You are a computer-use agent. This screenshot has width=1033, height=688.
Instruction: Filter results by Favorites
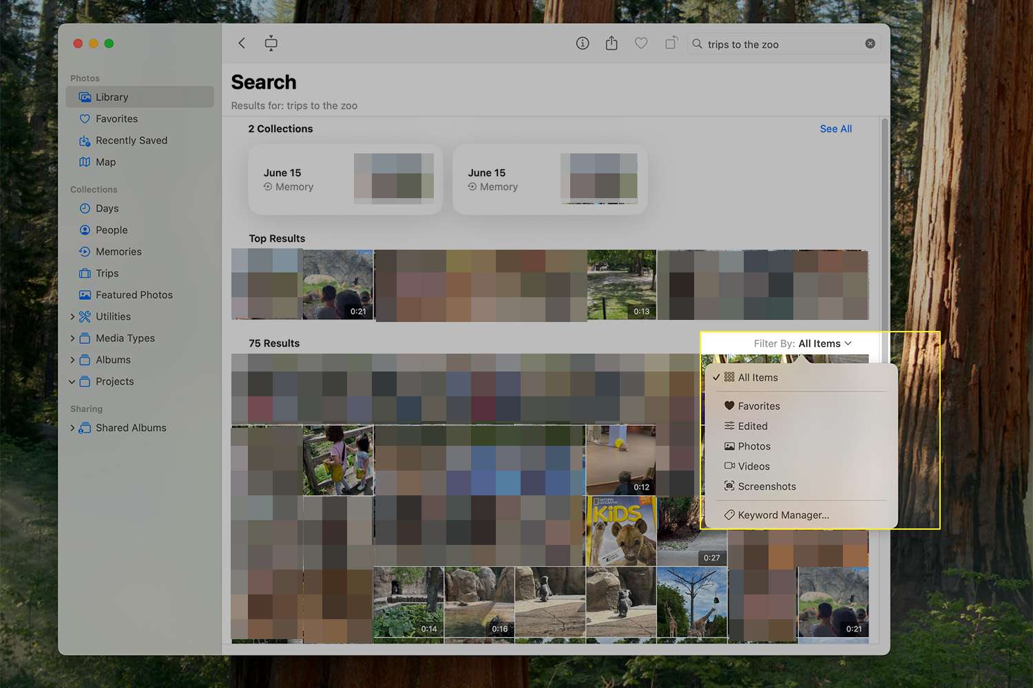758,407
